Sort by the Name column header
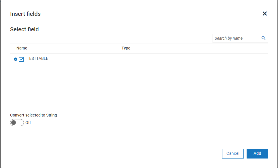 pyautogui.click(x=22, y=48)
